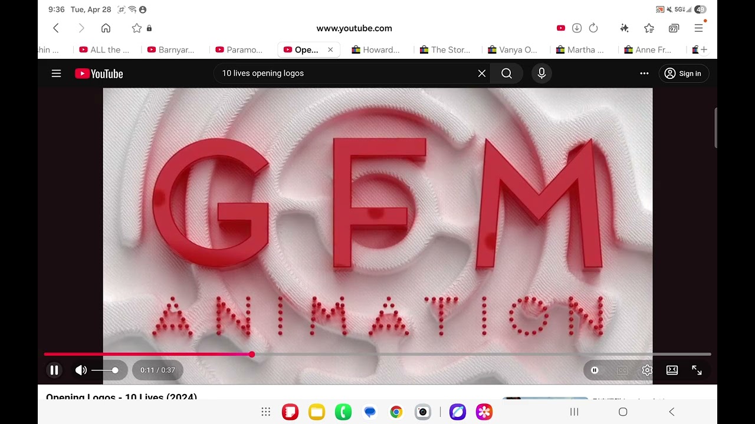The width and height of the screenshot is (755, 424).
Task: Bookmark page with star icon beside lock
Action: [x=137, y=28]
